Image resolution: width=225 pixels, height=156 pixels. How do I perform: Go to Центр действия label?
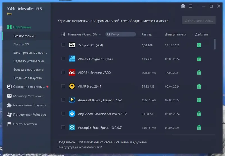click(x=25, y=124)
